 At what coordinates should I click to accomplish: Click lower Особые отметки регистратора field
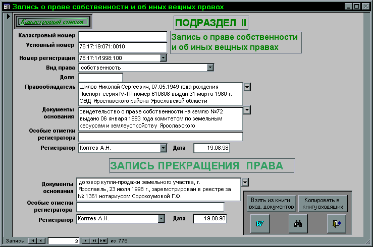(150, 207)
